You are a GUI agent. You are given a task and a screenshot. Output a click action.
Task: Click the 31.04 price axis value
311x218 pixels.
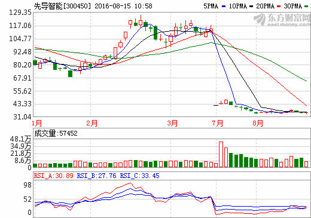pos(22,117)
